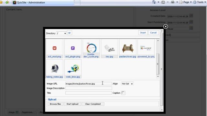Open the feeds dropdown arrow
Image resolution: width=207 pixels, height=116 pixels.
[168, 2]
